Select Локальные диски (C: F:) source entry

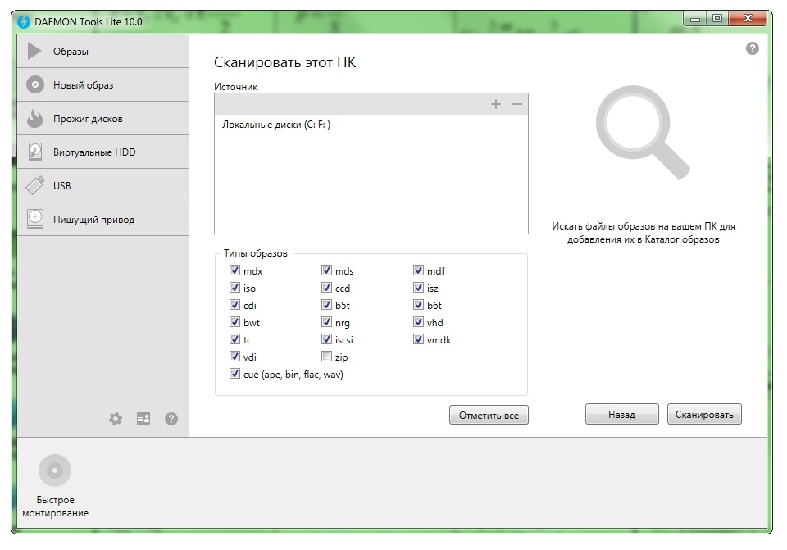tap(276, 125)
